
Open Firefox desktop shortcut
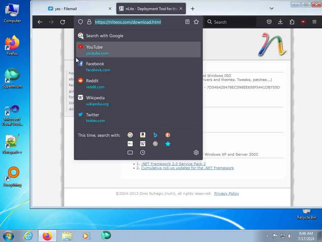point(12,45)
